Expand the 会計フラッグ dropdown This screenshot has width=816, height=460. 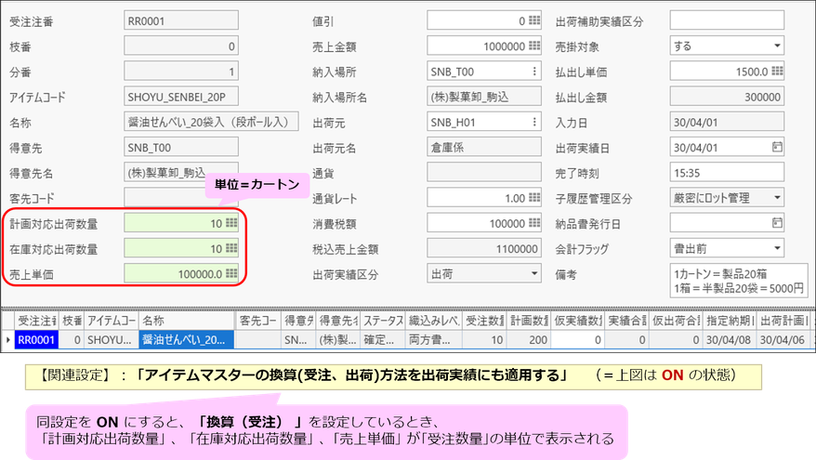tap(777, 249)
